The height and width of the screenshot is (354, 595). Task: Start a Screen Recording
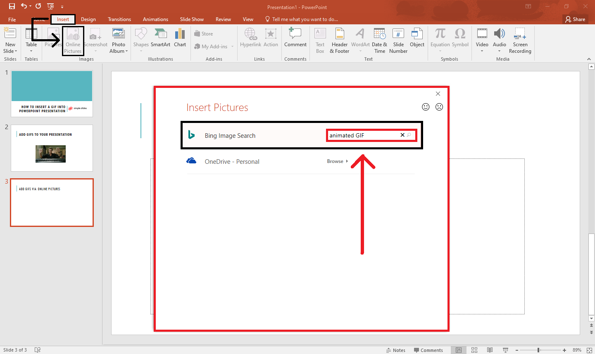click(520, 41)
